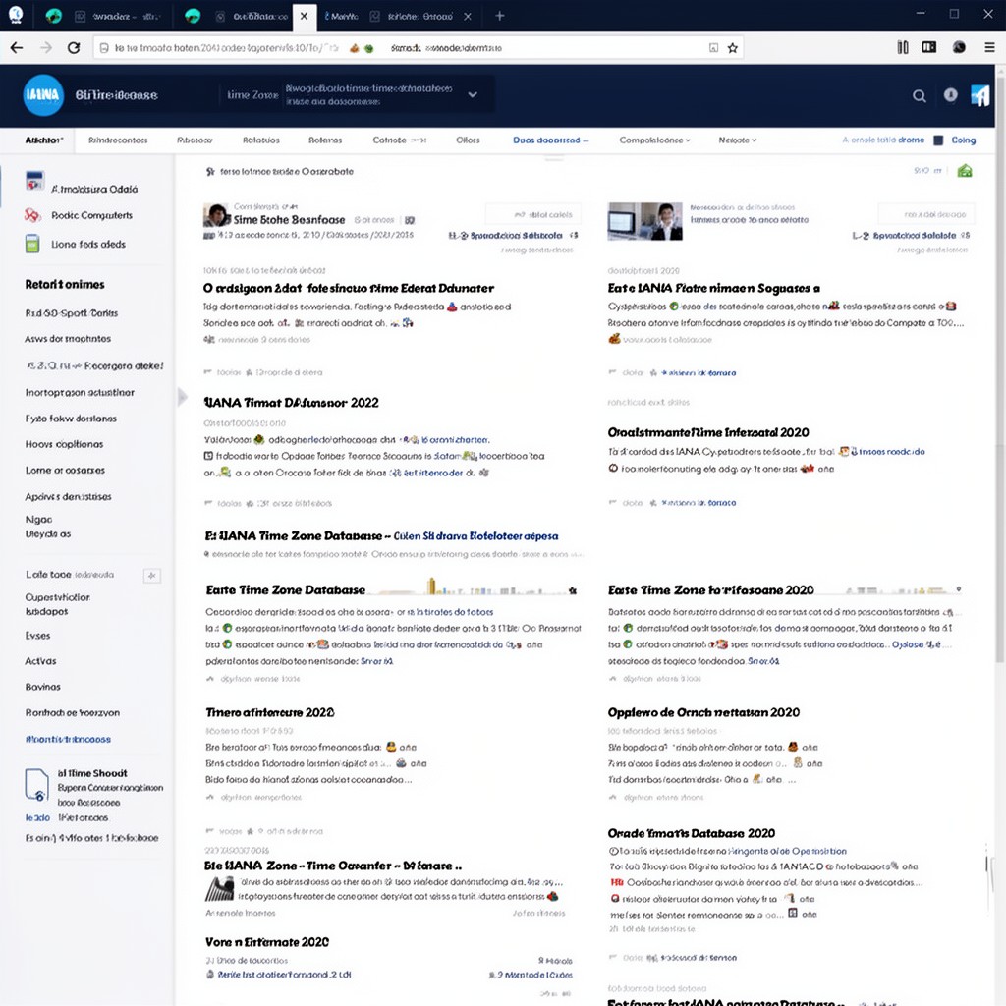Select the Atichtor navigation tab

[x=44, y=140]
